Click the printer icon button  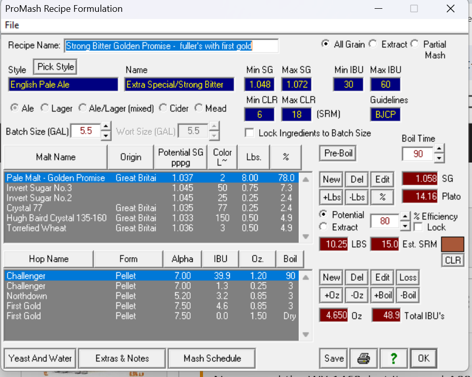pos(363,358)
